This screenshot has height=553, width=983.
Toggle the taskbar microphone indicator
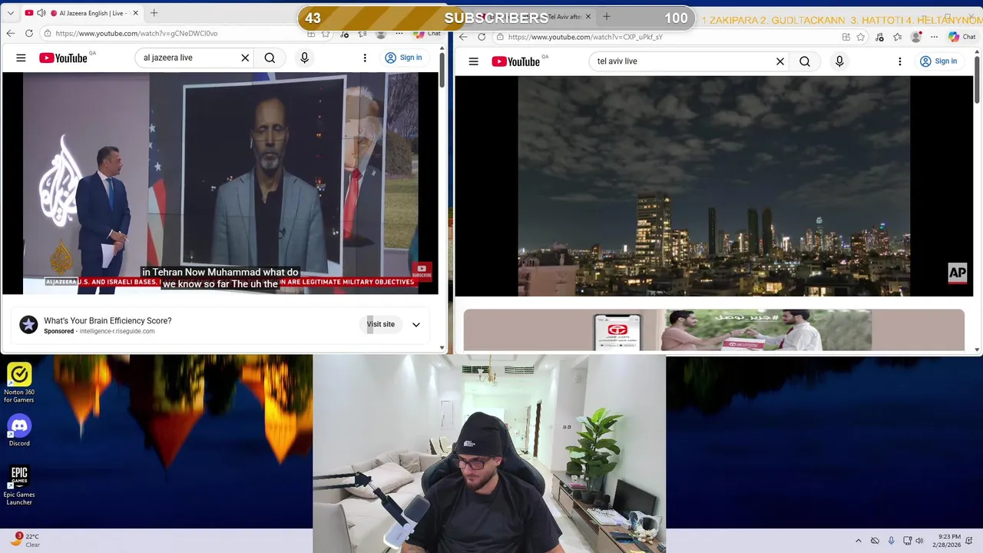891,541
